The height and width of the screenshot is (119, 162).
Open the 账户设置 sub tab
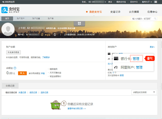pyautogui.click(x=36, y=18)
